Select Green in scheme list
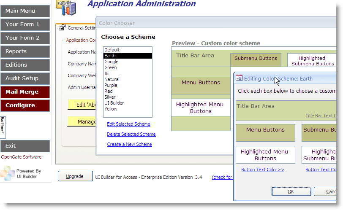 click(x=128, y=67)
